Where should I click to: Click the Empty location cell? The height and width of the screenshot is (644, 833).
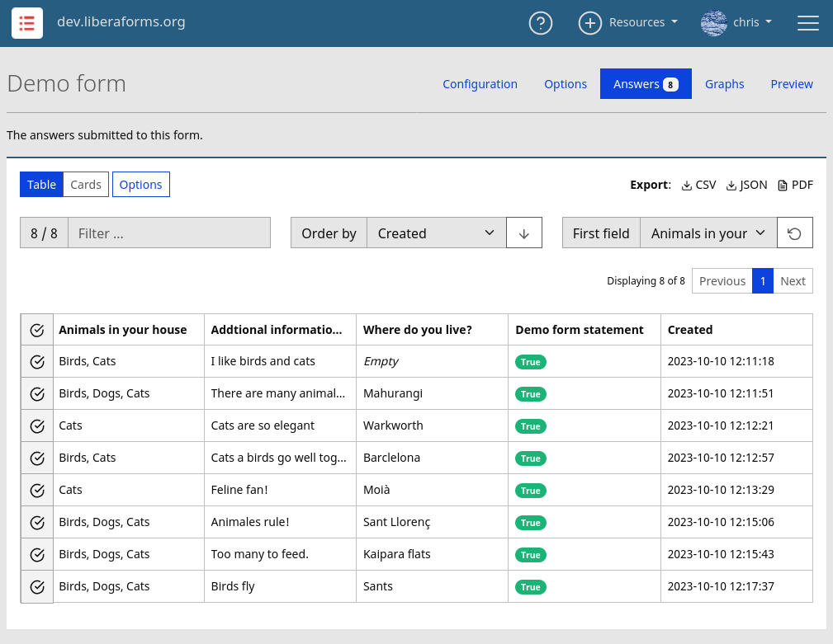pos(432,362)
